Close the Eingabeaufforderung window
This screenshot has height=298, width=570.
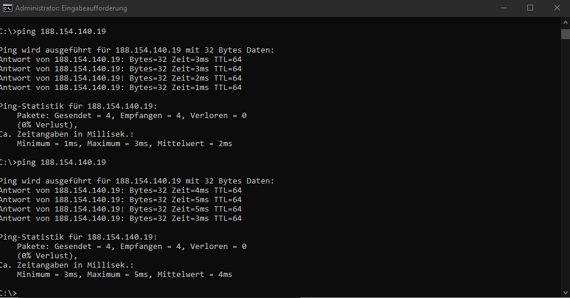pyautogui.click(x=557, y=8)
